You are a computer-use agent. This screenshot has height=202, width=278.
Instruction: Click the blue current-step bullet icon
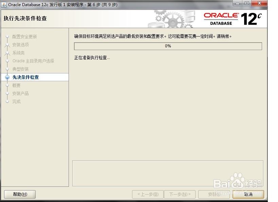[x=7, y=77]
